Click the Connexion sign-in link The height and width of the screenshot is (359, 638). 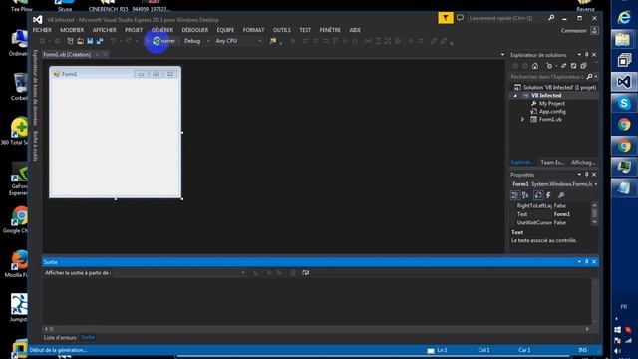[574, 31]
